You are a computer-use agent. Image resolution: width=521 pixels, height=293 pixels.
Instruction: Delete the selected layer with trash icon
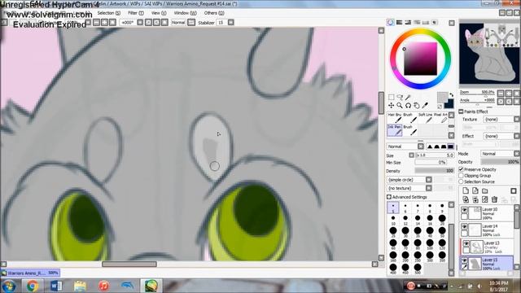coord(494,199)
